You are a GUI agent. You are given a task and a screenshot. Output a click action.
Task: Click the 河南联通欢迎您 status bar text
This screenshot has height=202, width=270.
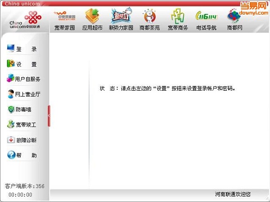pyautogui.click(x=233, y=194)
